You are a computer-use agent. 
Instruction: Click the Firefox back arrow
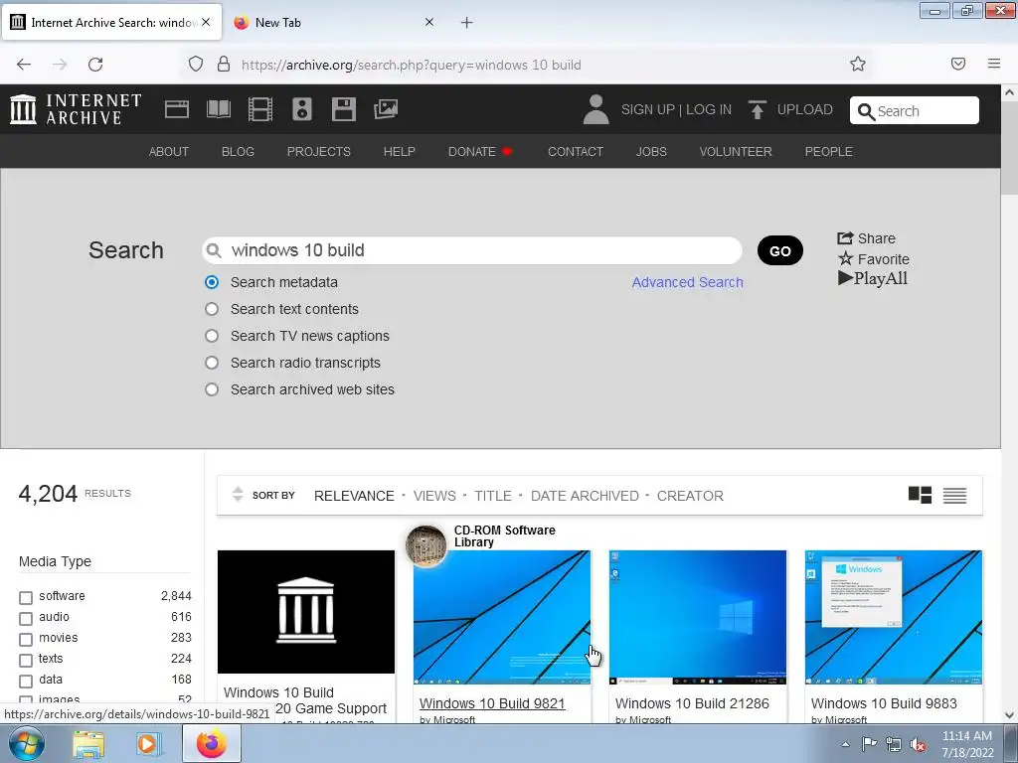pyautogui.click(x=24, y=65)
